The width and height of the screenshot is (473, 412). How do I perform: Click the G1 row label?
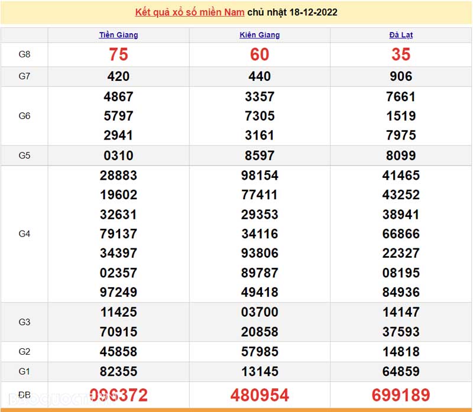point(24,371)
